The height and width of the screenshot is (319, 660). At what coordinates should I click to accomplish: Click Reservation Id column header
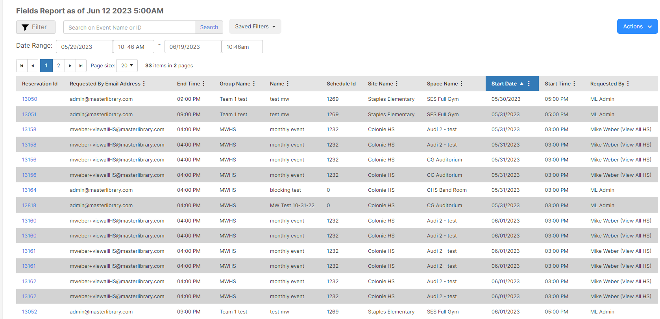click(40, 83)
